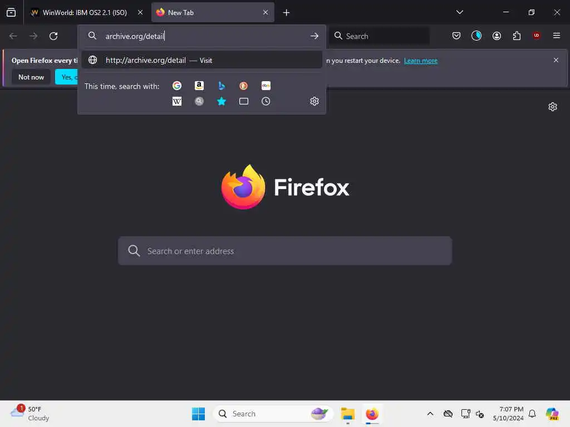Click the Firefox taskbar icon

tap(372, 414)
